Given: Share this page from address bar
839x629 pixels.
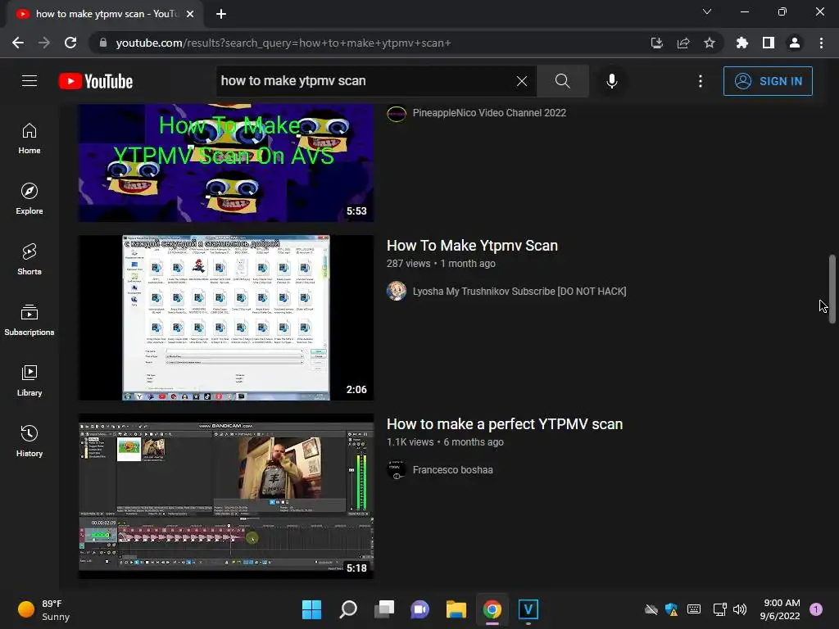Looking at the screenshot, I should 683,43.
